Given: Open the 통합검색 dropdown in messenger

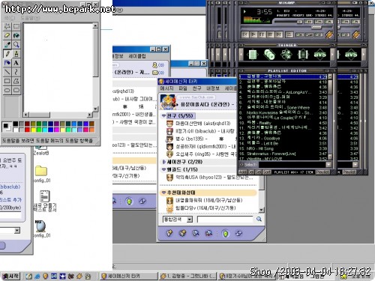Looking at the screenshot, I should pyautogui.click(x=190, y=220).
